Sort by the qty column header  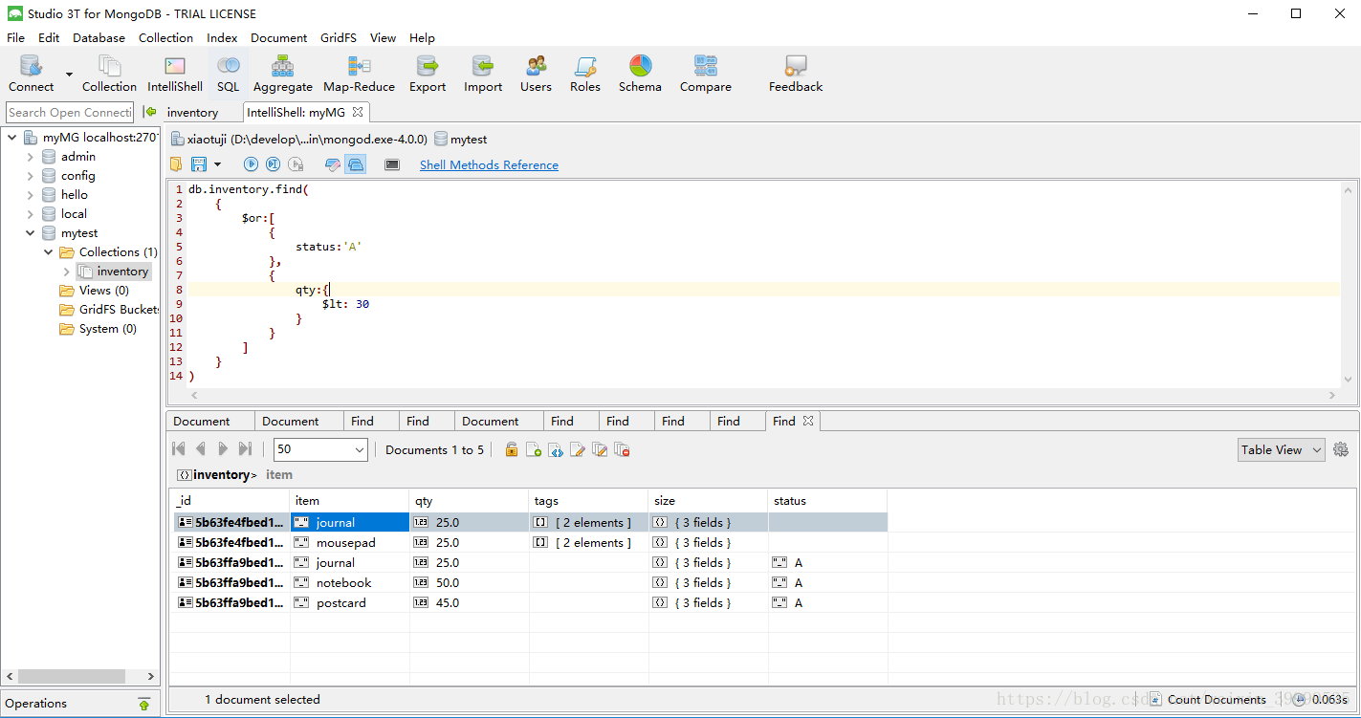click(470, 501)
